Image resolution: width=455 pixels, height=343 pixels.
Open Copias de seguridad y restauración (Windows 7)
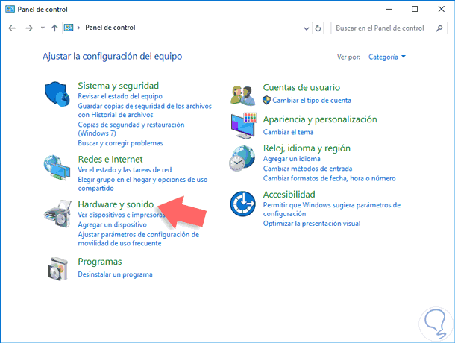click(131, 129)
